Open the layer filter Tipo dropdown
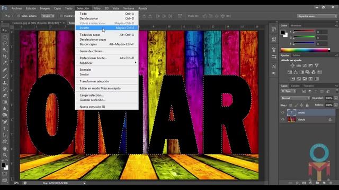 [288, 91]
